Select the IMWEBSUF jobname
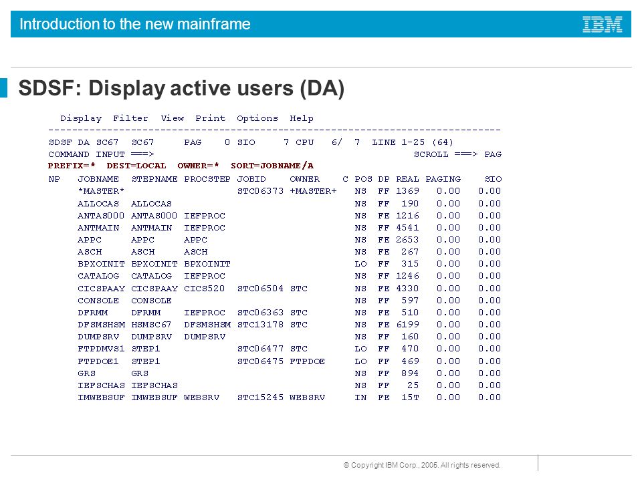Viewport: 642px width, 481px height. pyautogui.click(x=101, y=397)
